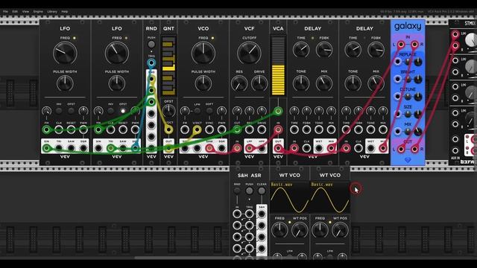Click the VCO's SAW output jack
The image size is (477, 268).
[209, 148]
